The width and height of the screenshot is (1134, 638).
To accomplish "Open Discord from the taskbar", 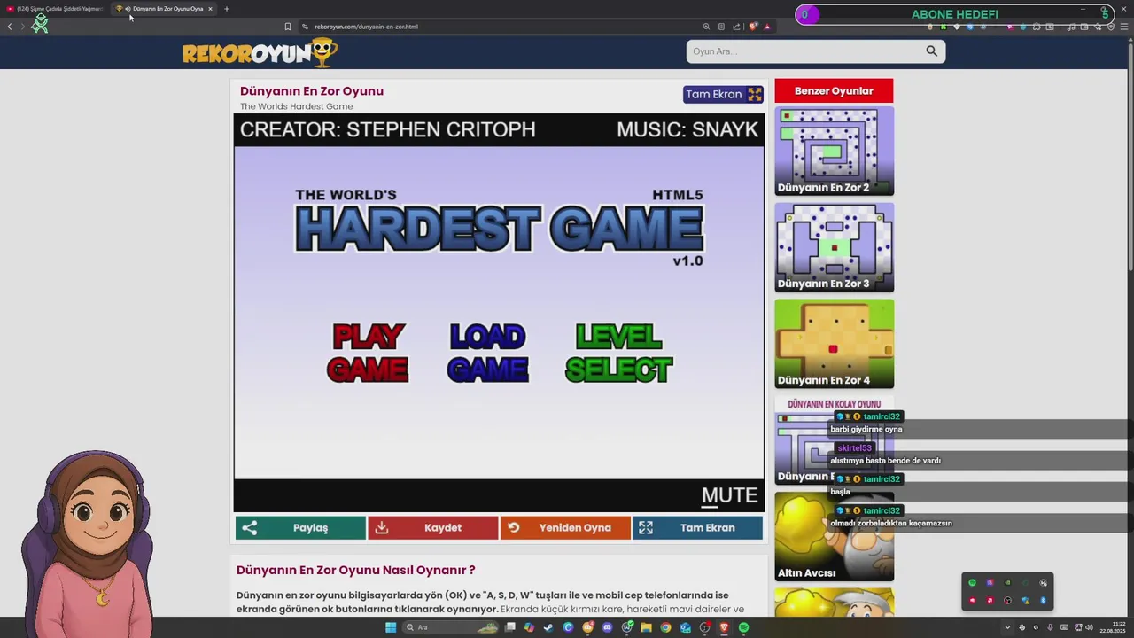I will click(607, 627).
